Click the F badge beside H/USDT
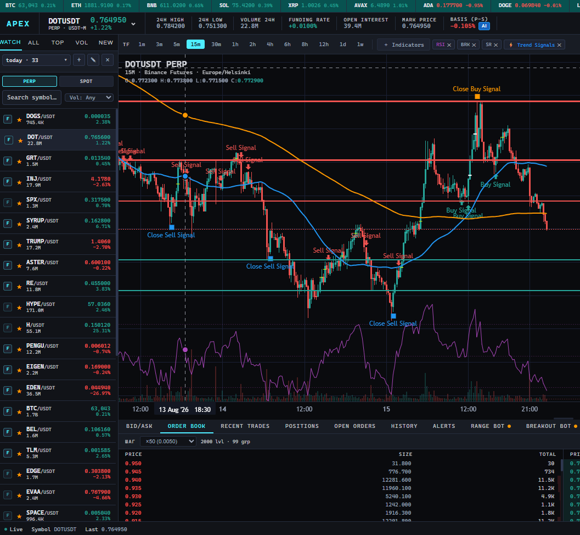 (x=7, y=328)
